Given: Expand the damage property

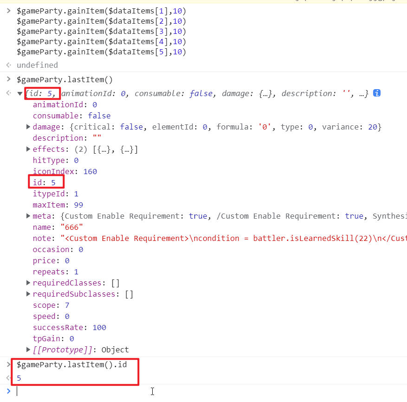Looking at the screenshot, I should tap(28, 127).
